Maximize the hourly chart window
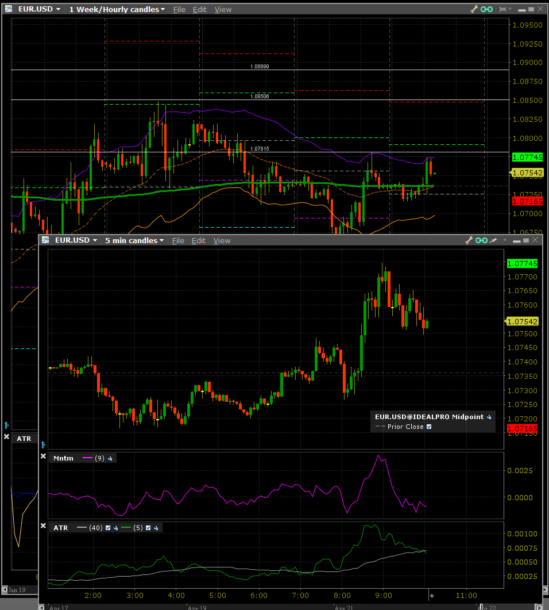This screenshot has height=610, width=549. coord(531,9)
